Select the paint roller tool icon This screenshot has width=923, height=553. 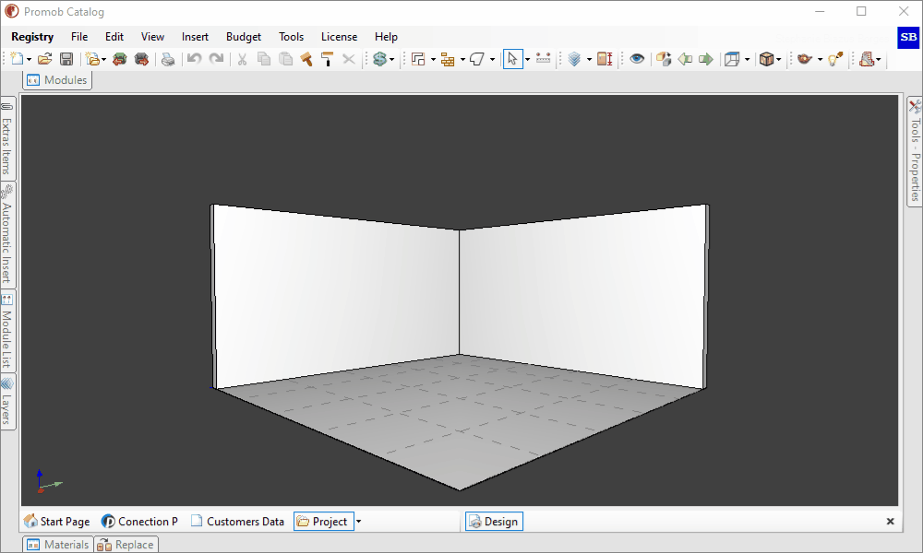tap(328, 59)
